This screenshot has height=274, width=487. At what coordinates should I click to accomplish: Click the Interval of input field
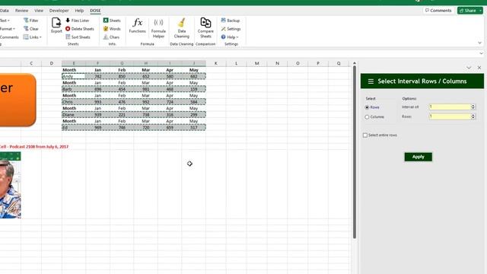click(450, 107)
